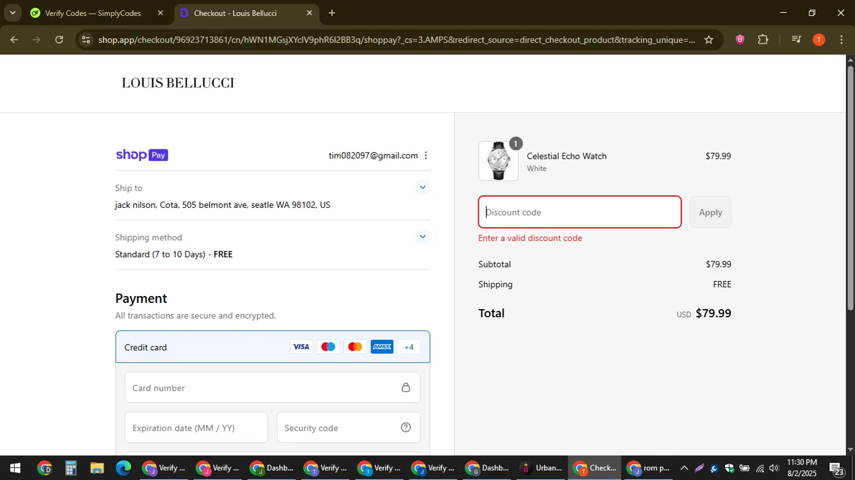This screenshot has height=480, width=855.
Task: Open the Chrome three-dot menu
Action: (x=841, y=40)
